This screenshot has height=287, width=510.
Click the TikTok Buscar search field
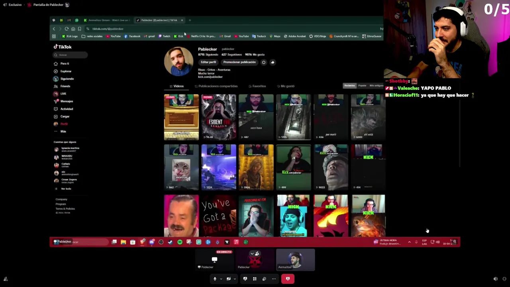[71, 55]
